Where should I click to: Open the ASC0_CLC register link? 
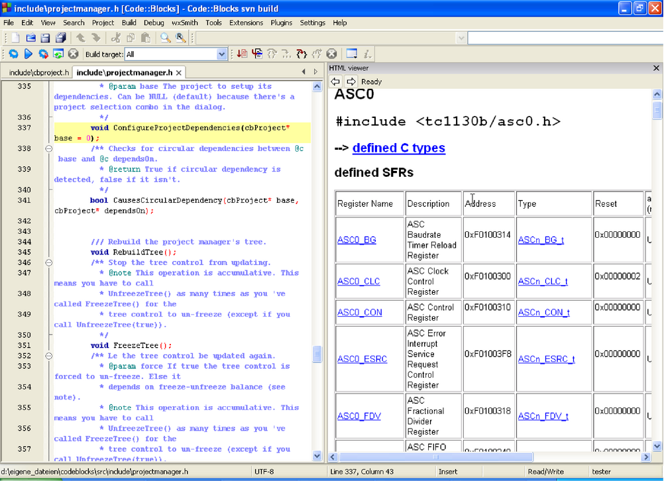359,282
